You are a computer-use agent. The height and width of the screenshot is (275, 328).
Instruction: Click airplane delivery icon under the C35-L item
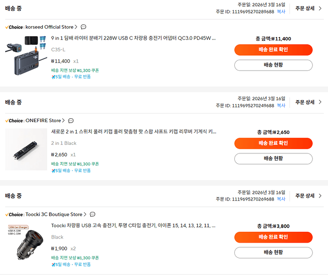[53, 77]
